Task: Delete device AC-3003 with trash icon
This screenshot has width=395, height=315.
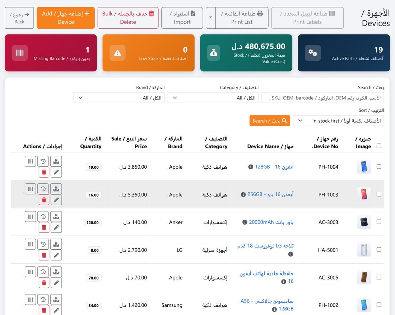Action: (x=44, y=227)
